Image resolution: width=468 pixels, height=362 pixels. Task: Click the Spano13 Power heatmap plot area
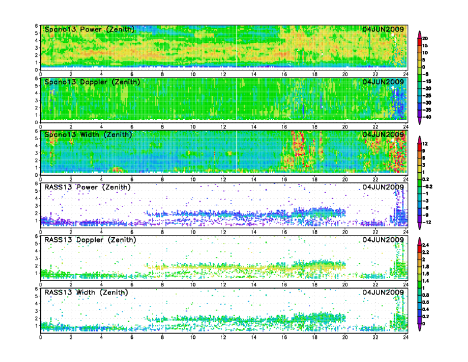pos(224,47)
